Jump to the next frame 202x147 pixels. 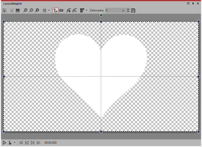click(33, 143)
